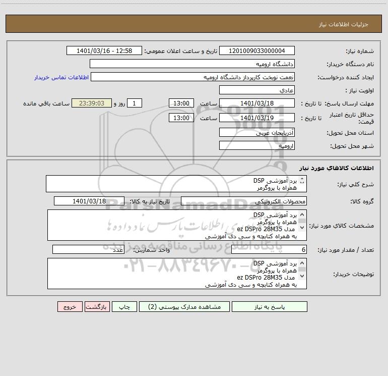The image size is (388, 376).
Task: Click the ساعت باقی مانده label
Action: (x=46, y=103)
